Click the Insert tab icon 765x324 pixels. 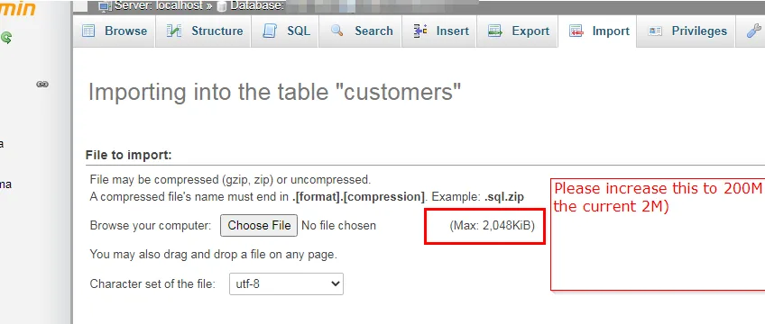[420, 31]
